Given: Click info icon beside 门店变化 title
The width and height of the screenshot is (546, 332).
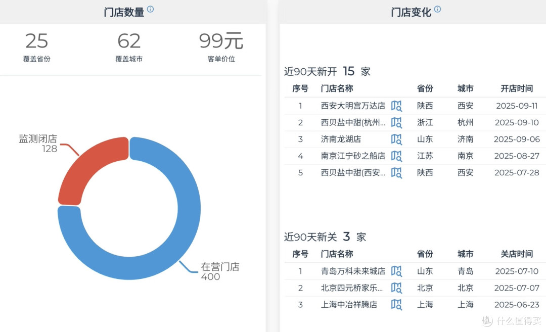Looking at the screenshot, I should 438,9.
